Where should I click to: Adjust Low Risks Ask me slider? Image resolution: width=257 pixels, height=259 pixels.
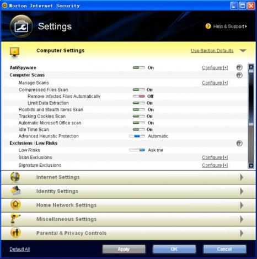coord(137,150)
